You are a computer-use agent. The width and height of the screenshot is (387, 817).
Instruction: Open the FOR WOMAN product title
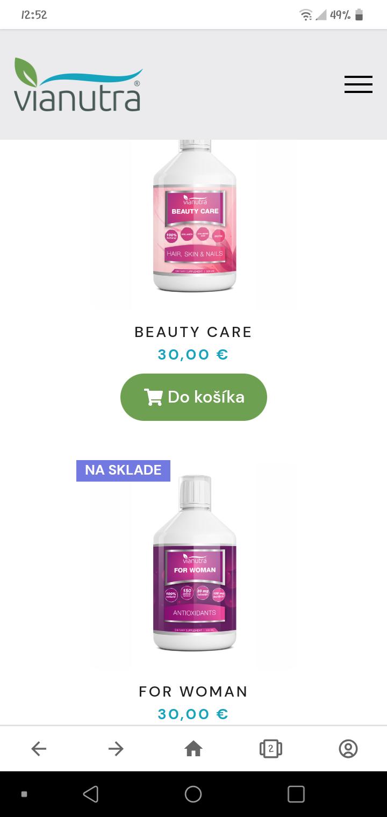point(193,691)
